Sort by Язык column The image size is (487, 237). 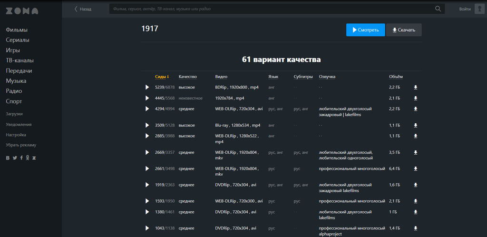click(273, 77)
